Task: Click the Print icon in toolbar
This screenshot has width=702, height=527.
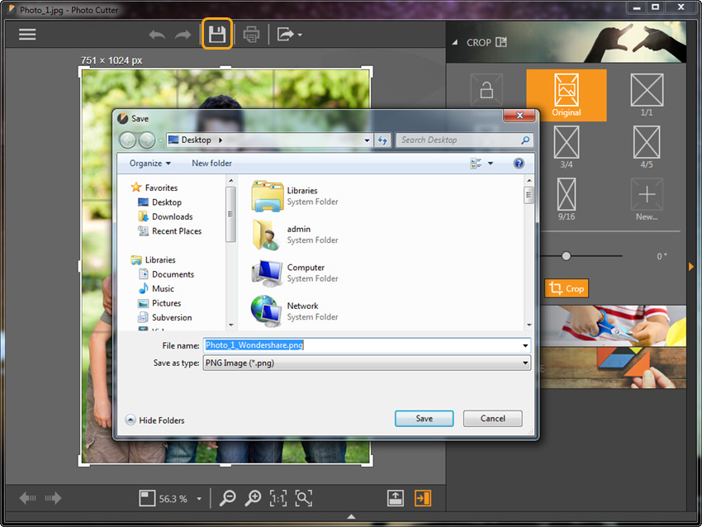Action: (x=252, y=34)
